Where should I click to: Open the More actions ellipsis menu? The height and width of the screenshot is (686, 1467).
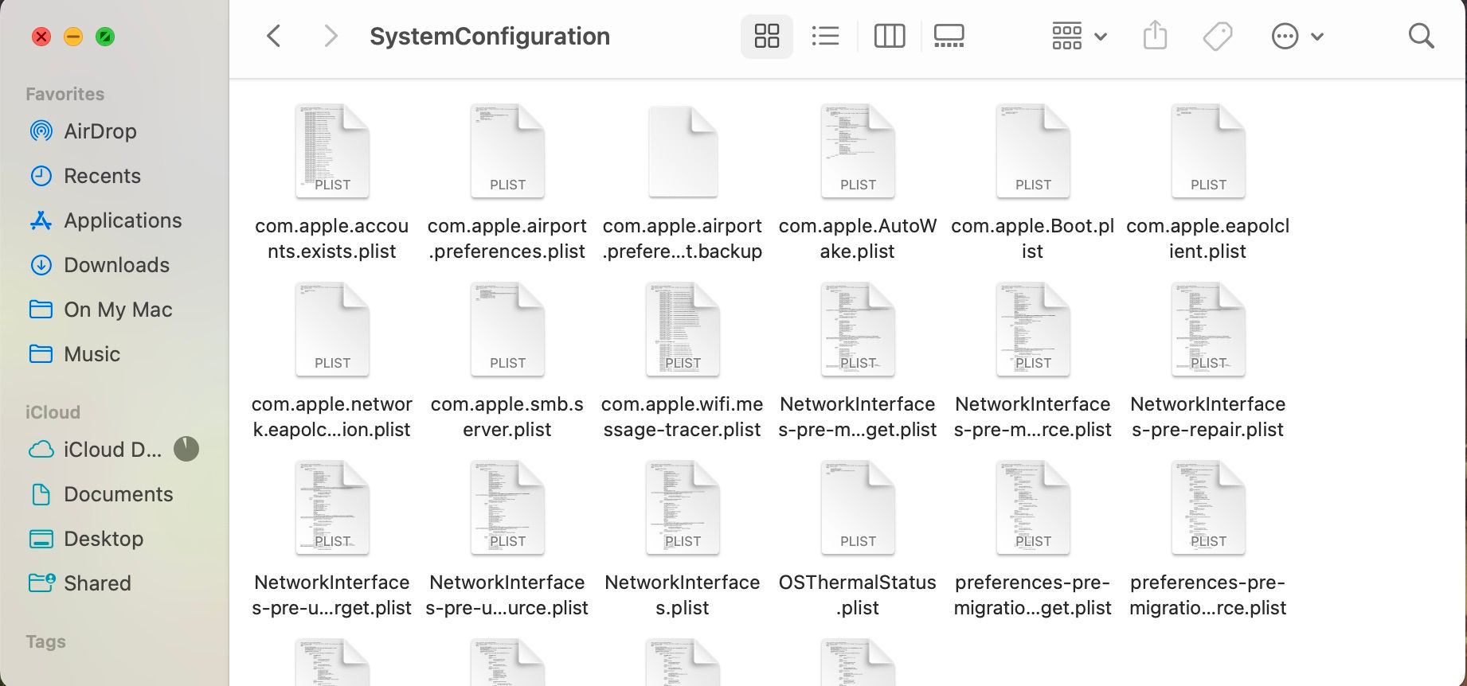pos(1297,36)
